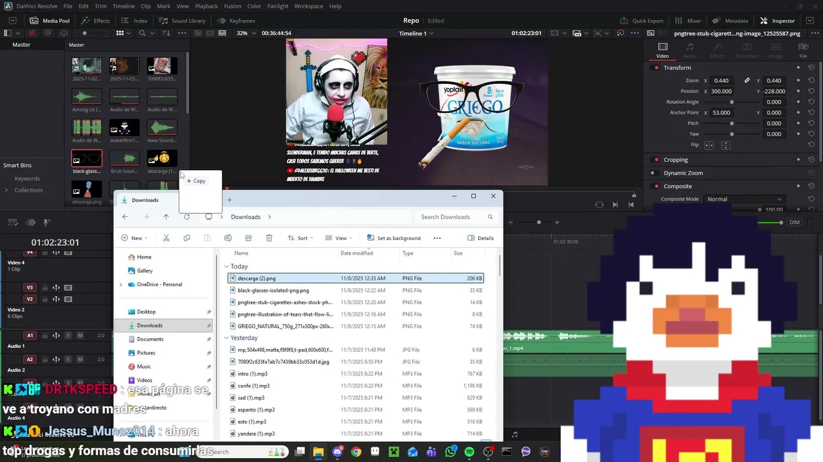The height and width of the screenshot is (462, 823).
Task: Click the Inspector panel button
Action: (x=777, y=21)
